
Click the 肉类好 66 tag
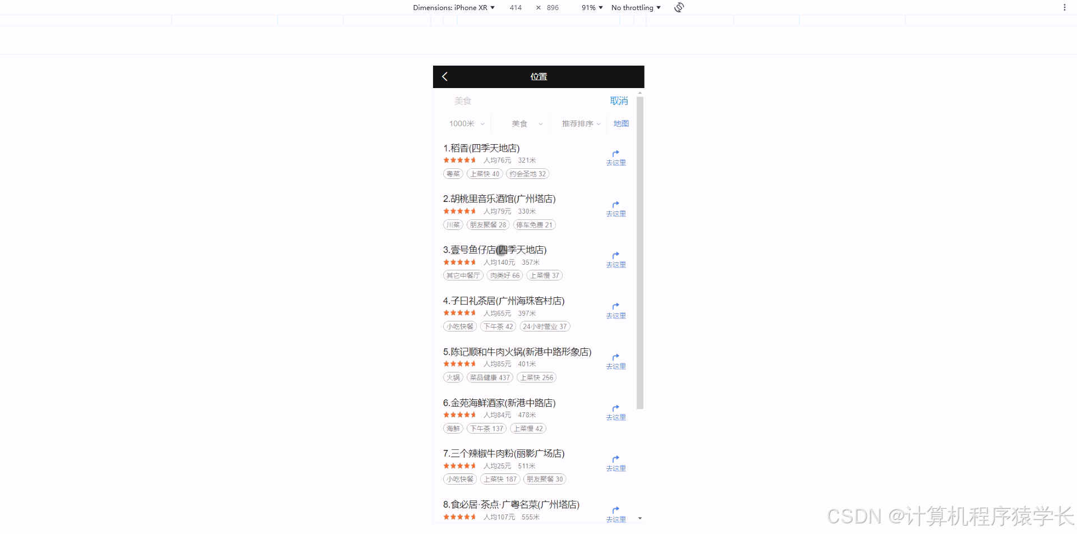[505, 275]
